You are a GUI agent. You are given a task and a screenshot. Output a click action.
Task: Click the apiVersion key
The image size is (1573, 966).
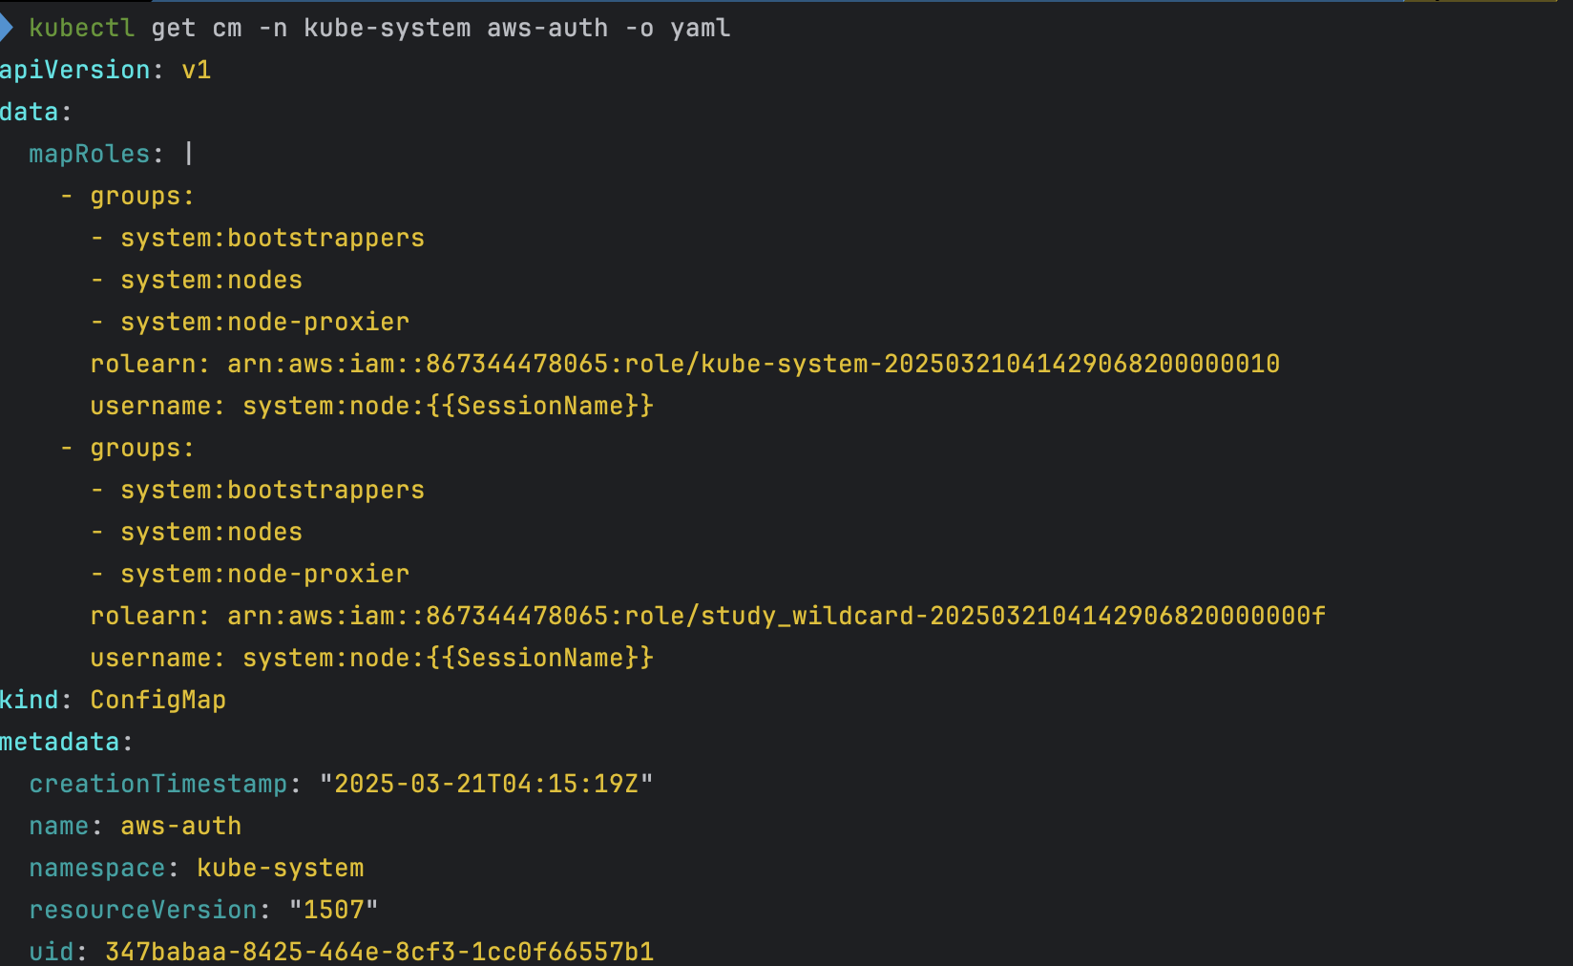[x=75, y=70]
